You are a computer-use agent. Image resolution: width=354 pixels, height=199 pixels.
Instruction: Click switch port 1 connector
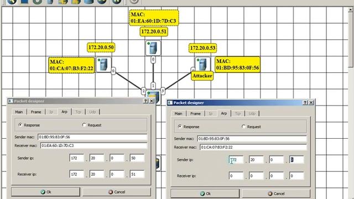(153, 86)
